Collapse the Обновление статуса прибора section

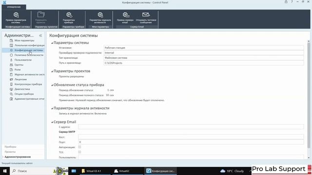52,85
